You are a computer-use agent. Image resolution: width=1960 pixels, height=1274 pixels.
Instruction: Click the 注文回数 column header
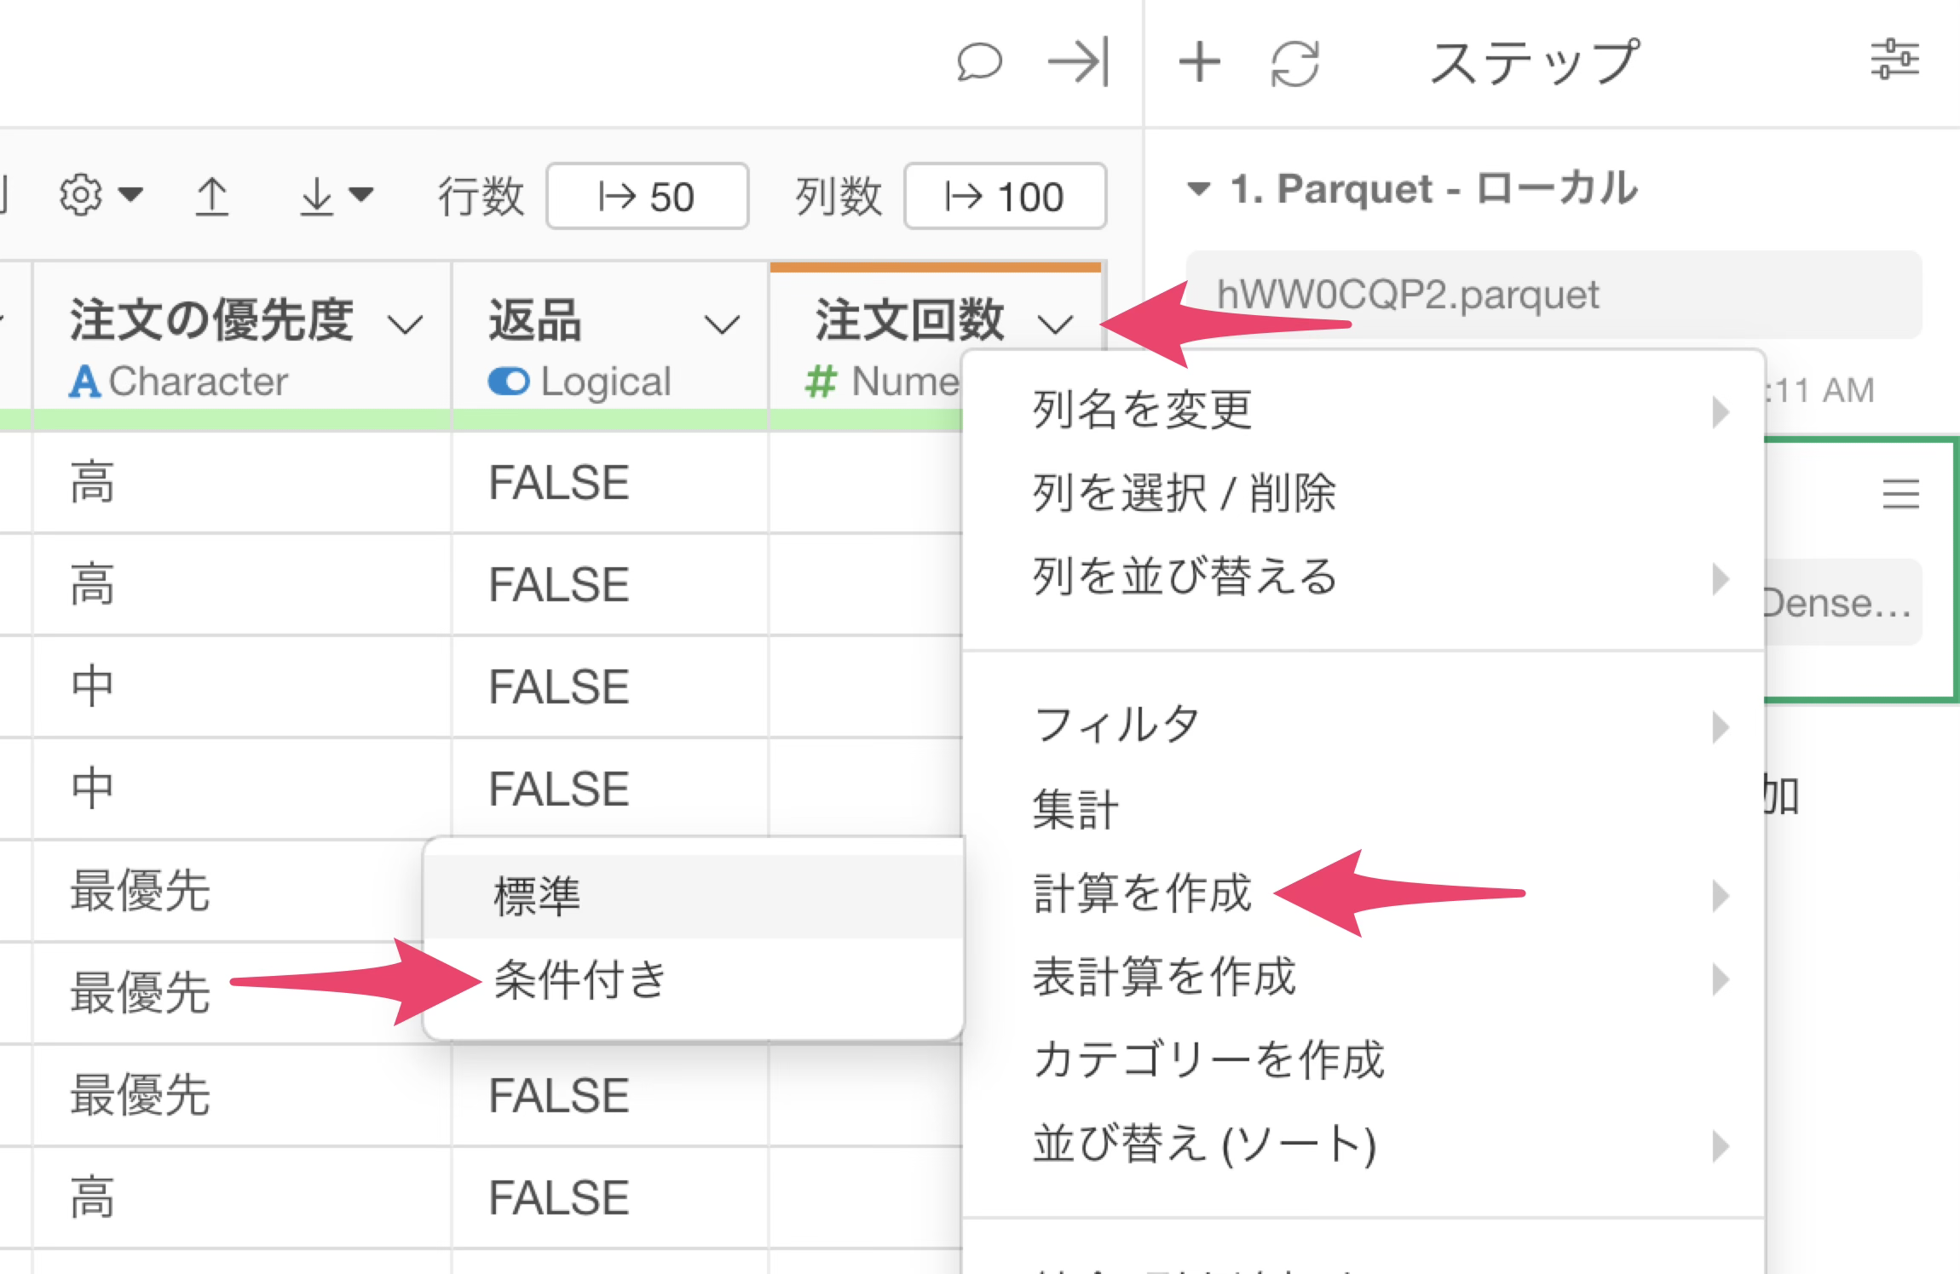(910, 320)
